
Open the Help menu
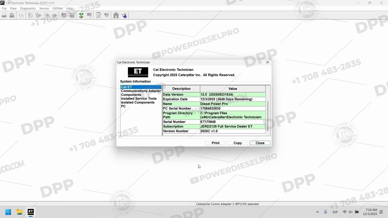pyautogui.click(x=69, y=8)
